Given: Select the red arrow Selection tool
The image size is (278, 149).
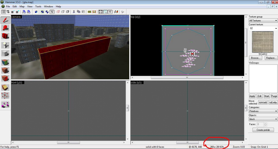Looking at the screenshot, I should pyautogui.click(x=6, y=20).
